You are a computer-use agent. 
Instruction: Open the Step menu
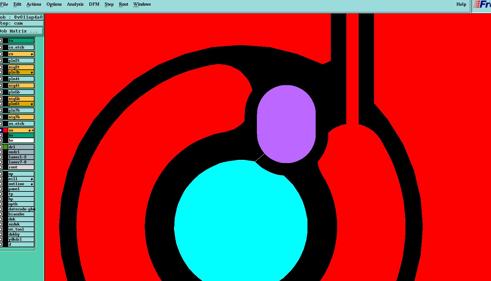109,4
